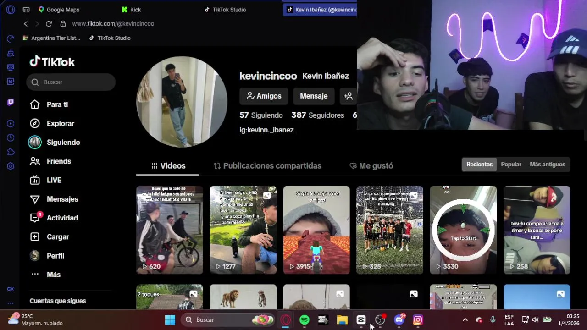Open the Me gustó tab
This screenshot has width=587, height=330.
(371, 166)
